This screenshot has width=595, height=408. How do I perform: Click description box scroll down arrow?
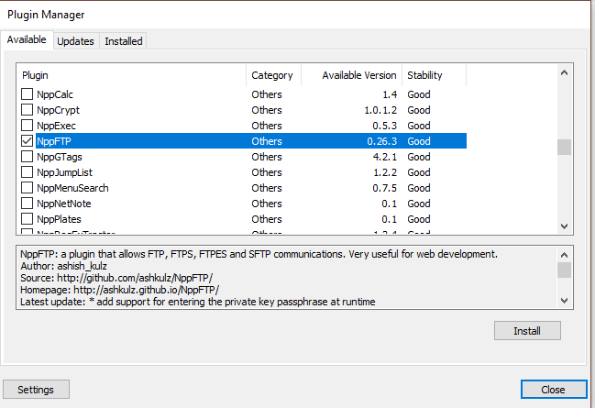[x=564, y=301]
